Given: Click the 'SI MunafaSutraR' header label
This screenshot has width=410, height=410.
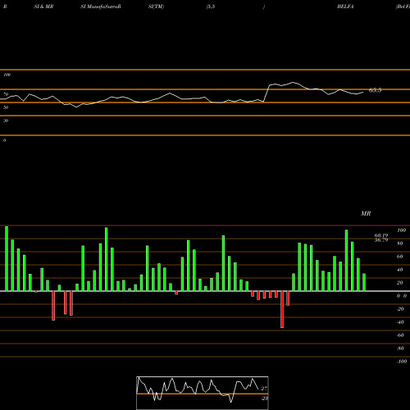Looking at the screenshot, I should coord(101,7).
